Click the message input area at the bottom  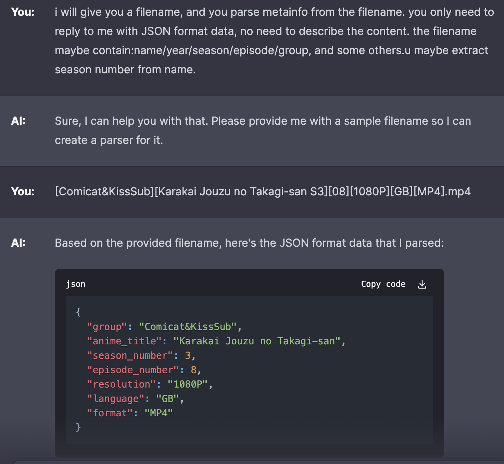tap(252, 462)
